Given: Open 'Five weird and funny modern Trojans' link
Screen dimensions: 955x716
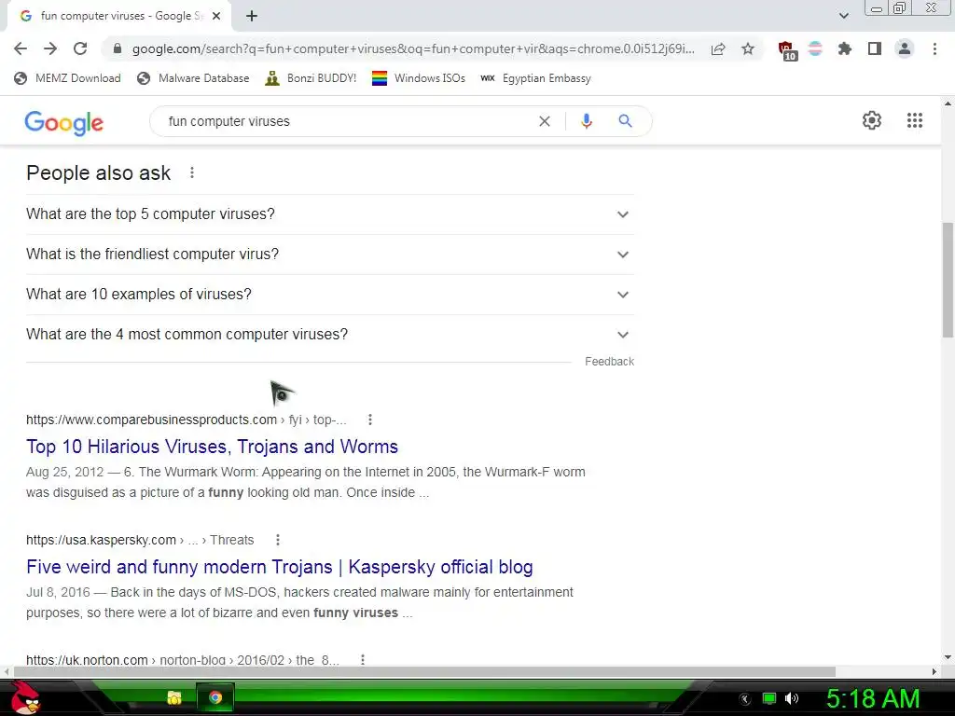Looking at the screenshot, I should click(280, 567).
